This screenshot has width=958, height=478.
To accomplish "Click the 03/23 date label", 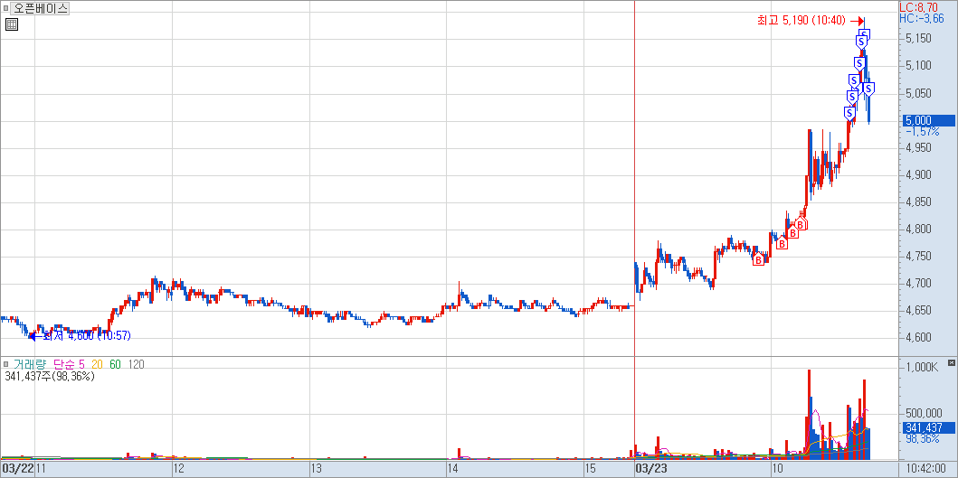I will [652, 469].
